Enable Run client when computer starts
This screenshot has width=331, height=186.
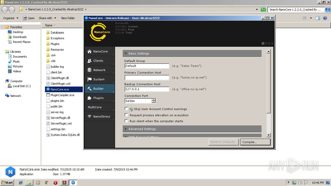126,121
